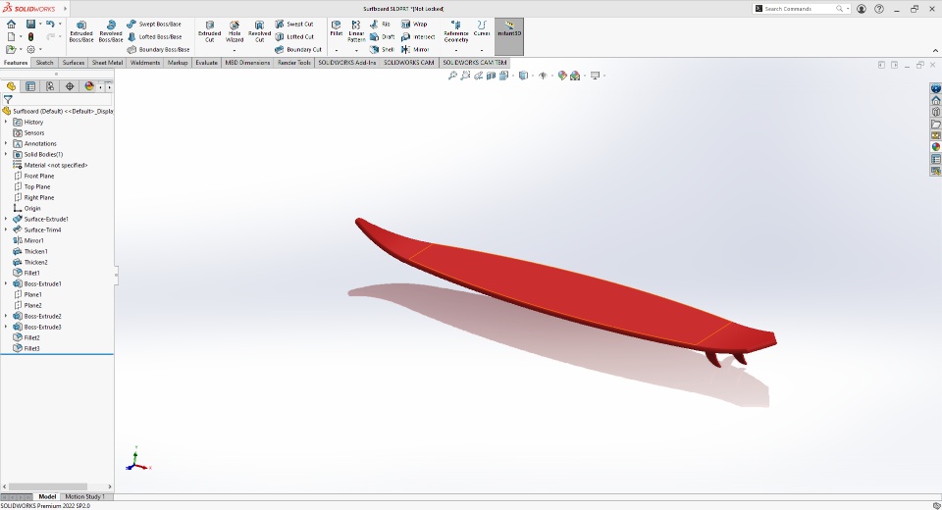Select the Lofted Cut tool

[x=294, y=36]
